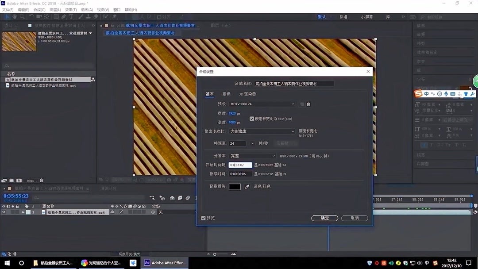Toggle visibility of the mp4 layer in timeline
The width and height of the screenshot is (478, 269).
[4, 212]
